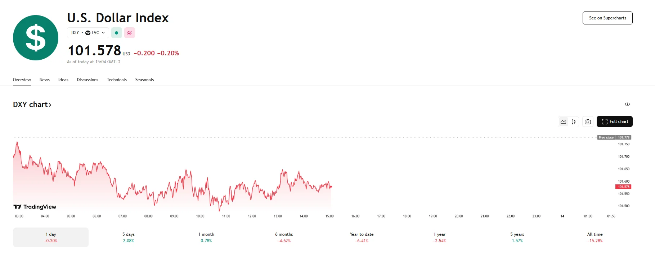
Task: Switch chart to candlestick style
Action: click(574, 121)
